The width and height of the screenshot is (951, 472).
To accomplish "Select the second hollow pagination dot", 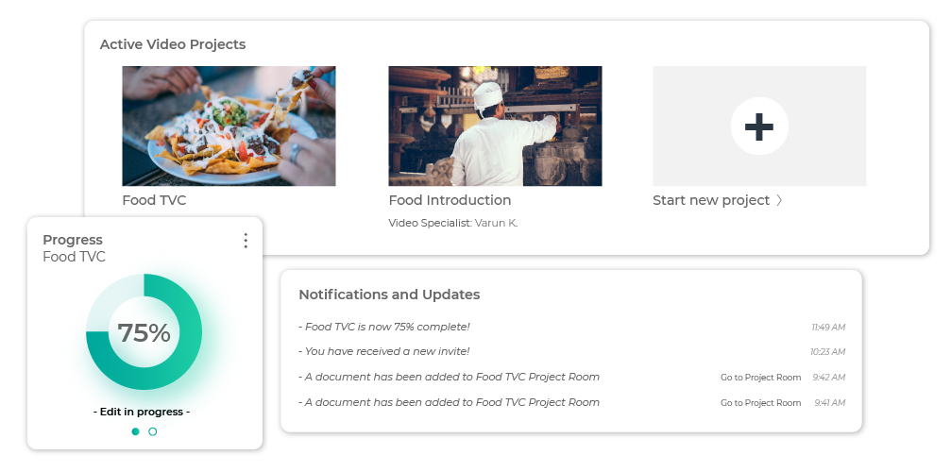I will coord(153,431).
